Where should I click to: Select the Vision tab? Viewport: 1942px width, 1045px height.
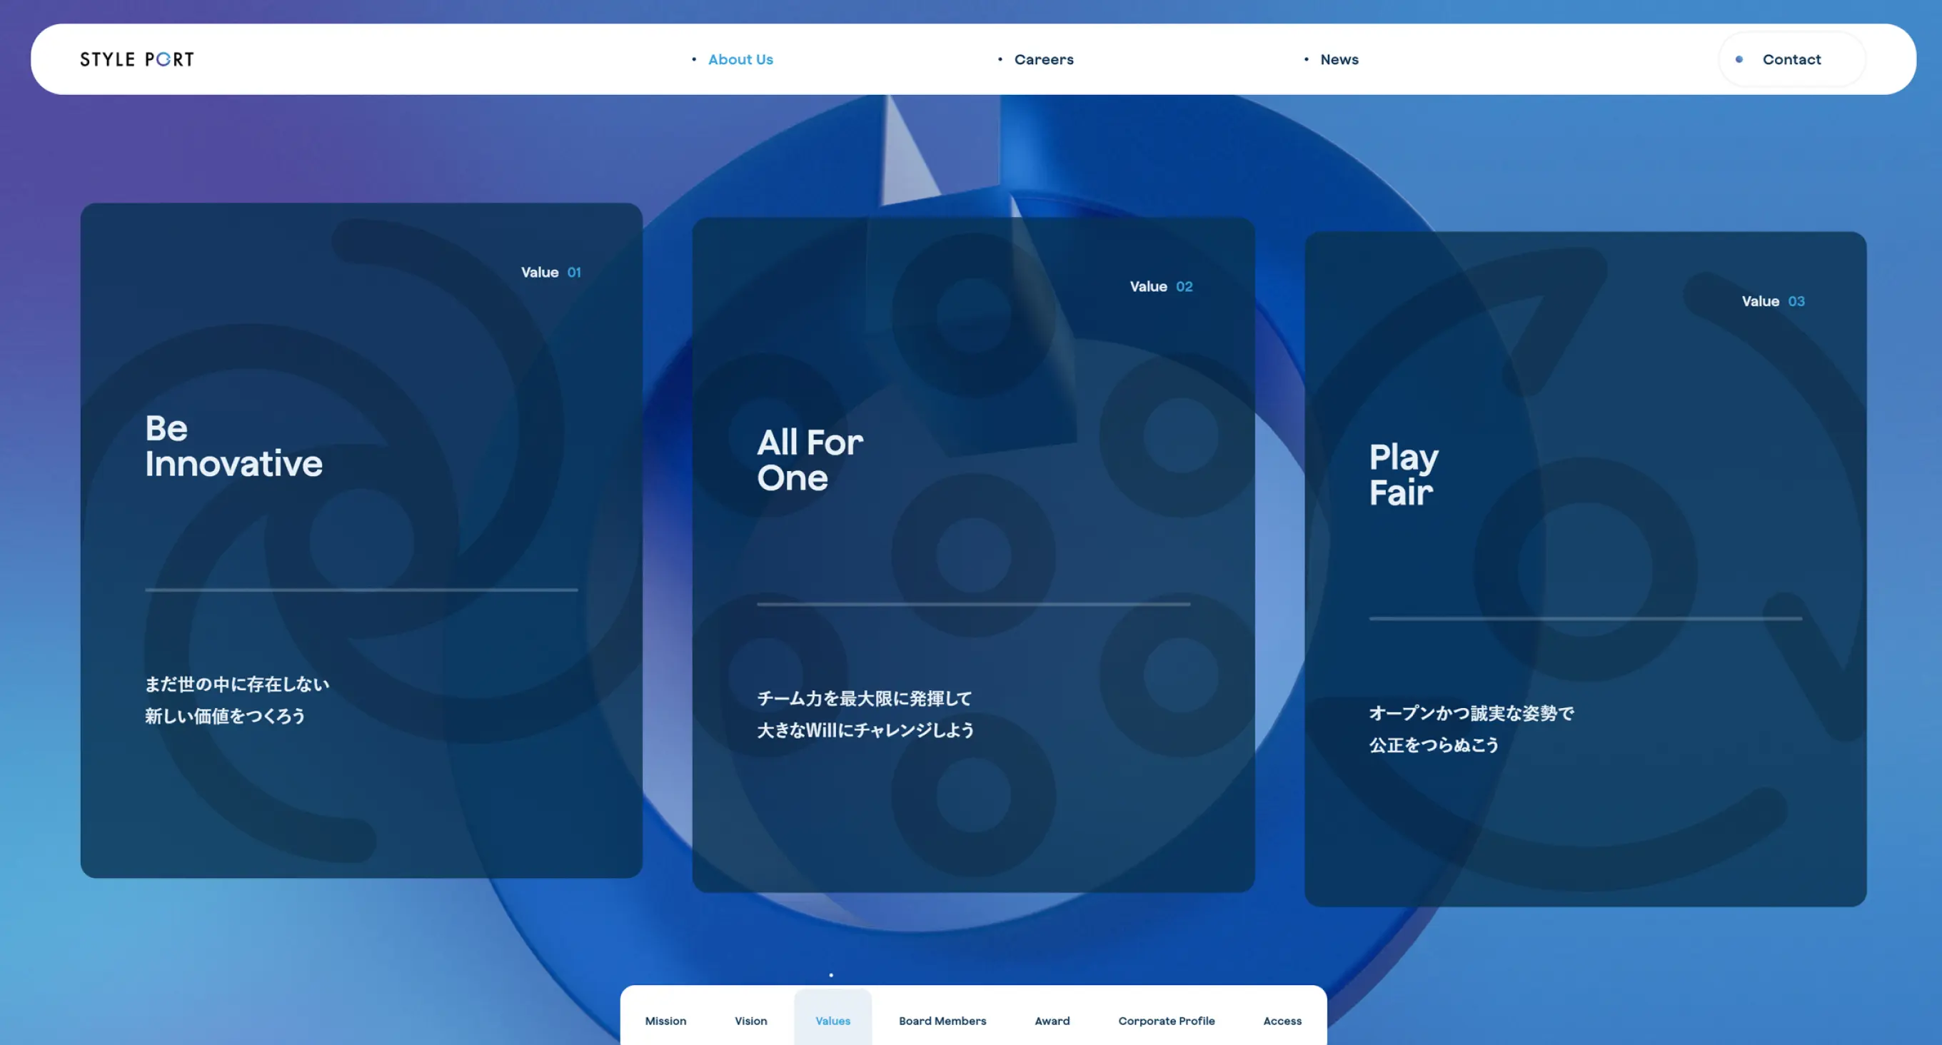click(x=750, y=1020)
